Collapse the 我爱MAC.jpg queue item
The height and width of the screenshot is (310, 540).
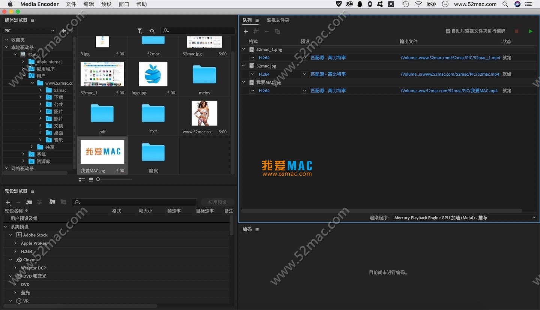click(x=244, y=82)
